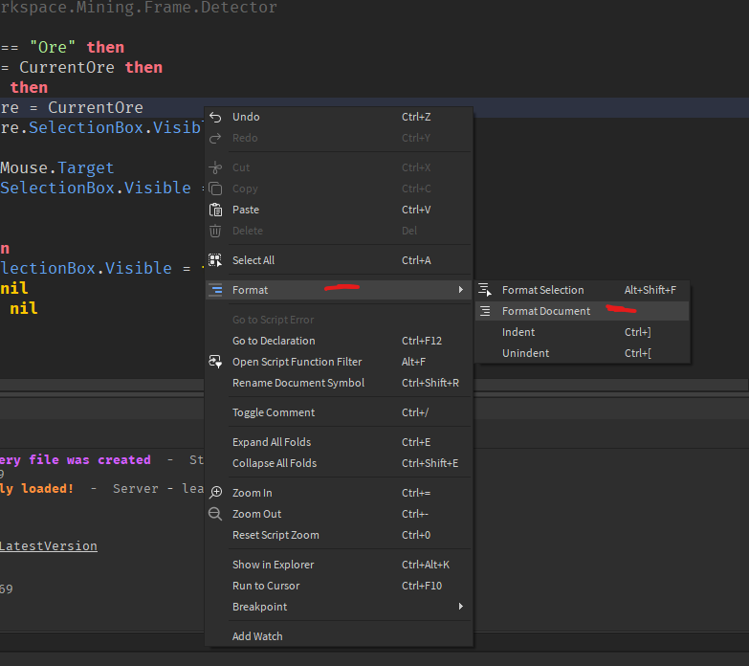Click the Zoom In magnifier icon
749x666 pixels.
click(x=215, y=493)
